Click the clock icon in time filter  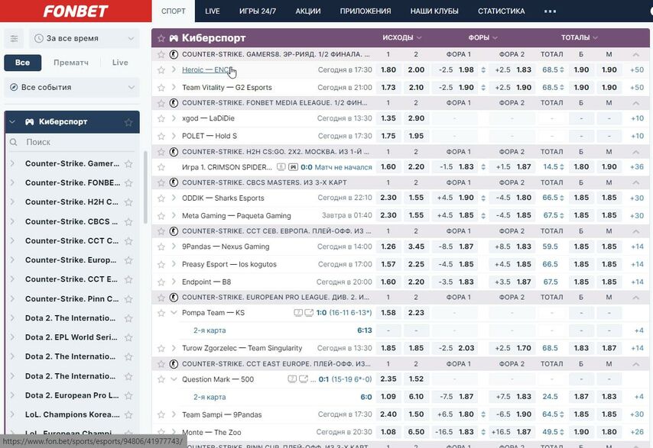tap(39, 38)
